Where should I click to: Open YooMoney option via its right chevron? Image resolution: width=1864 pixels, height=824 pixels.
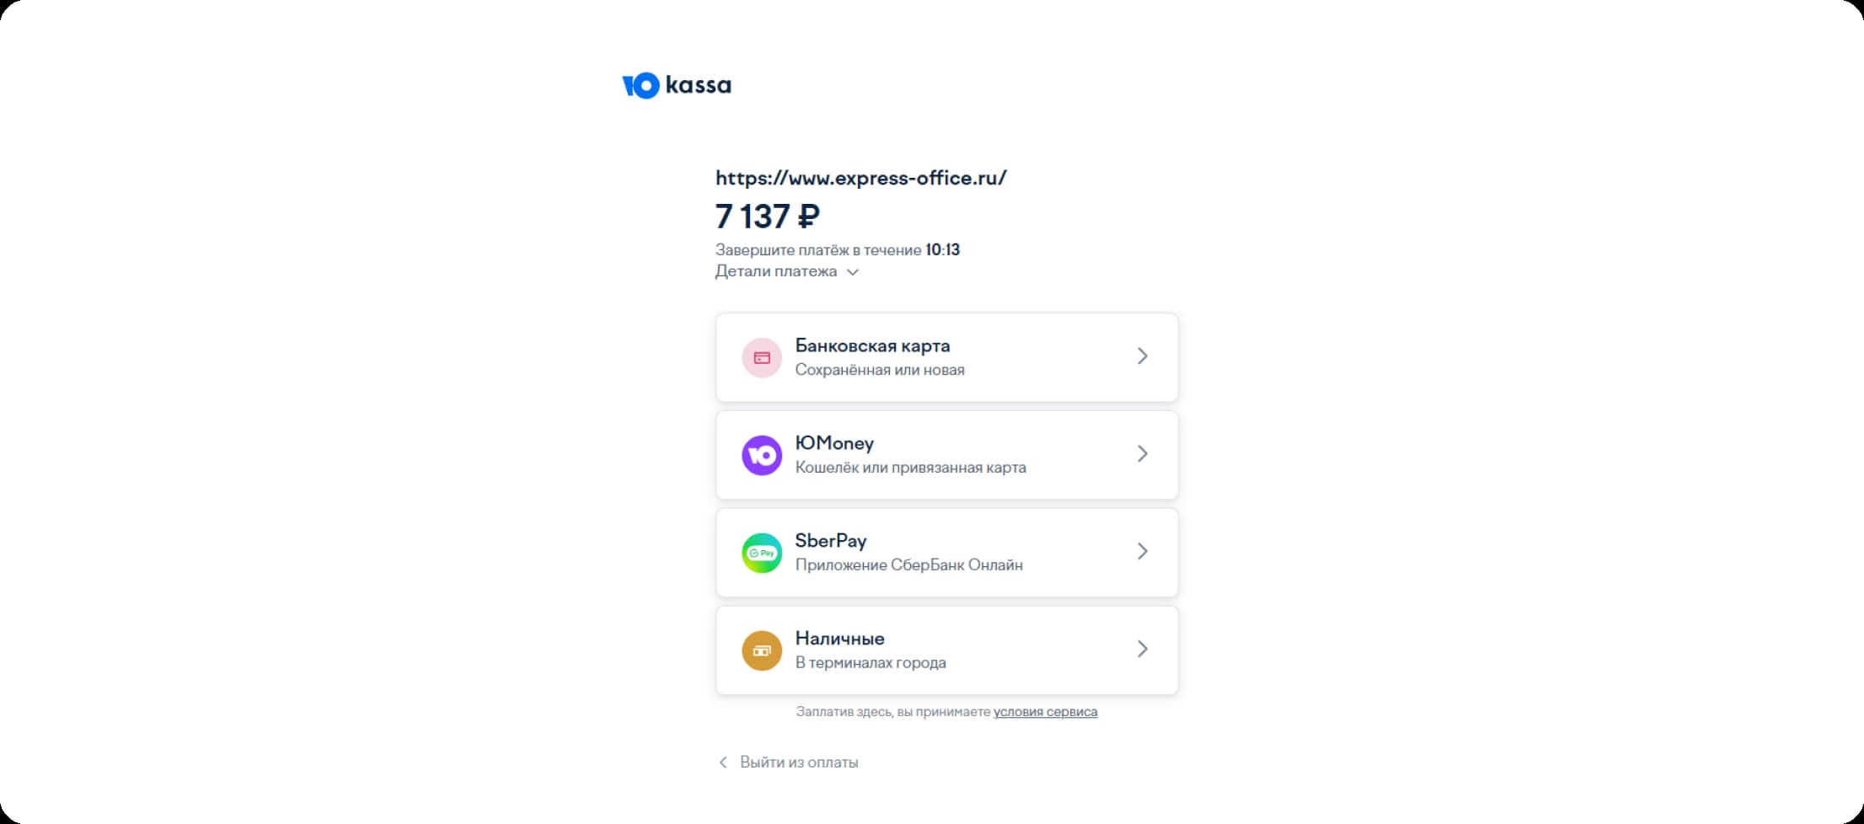[1143, 454]
